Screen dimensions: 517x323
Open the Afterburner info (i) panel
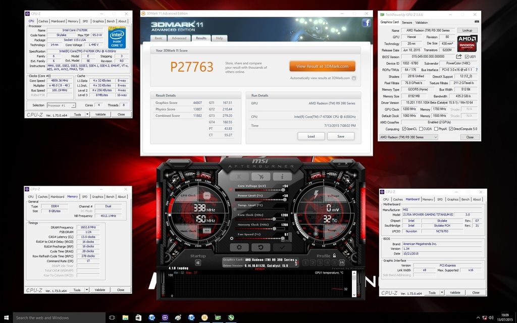(282, 177)
